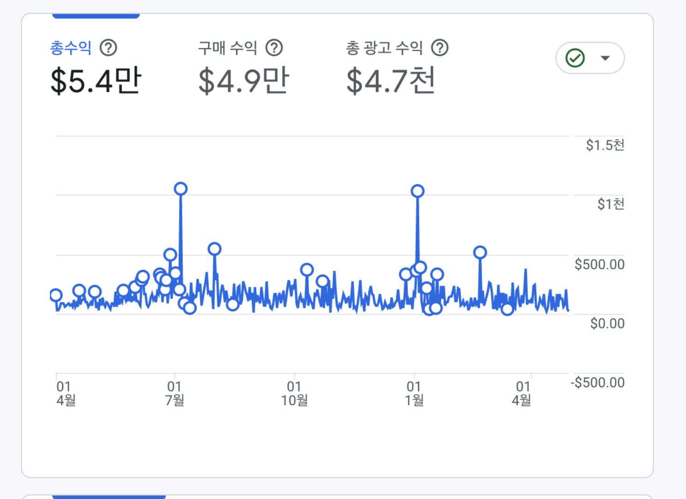Click the peak marker between January and April

pos(480,252)
